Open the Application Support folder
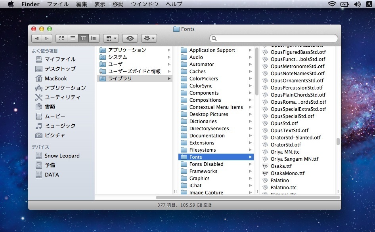This screenshot has height=232, width=375. click(212, 50)
